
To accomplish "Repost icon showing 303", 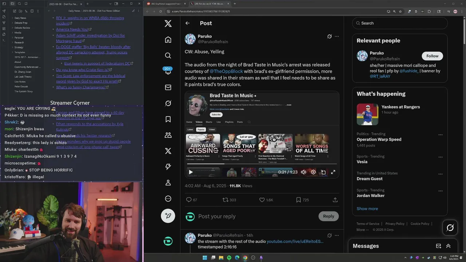I will pyautogui.click(x=229, y=200).
